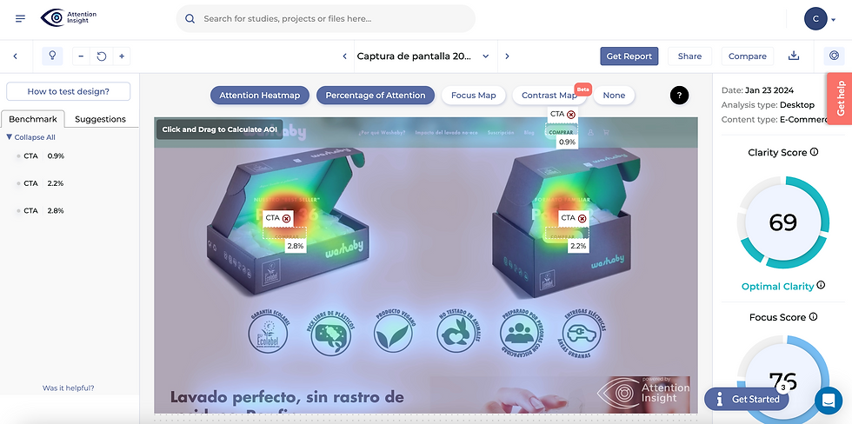Image resolution: width=852 pixels, height=424 pixels.
Task: Click the 0.9% attention value label
Action: (x=567, y=142)
